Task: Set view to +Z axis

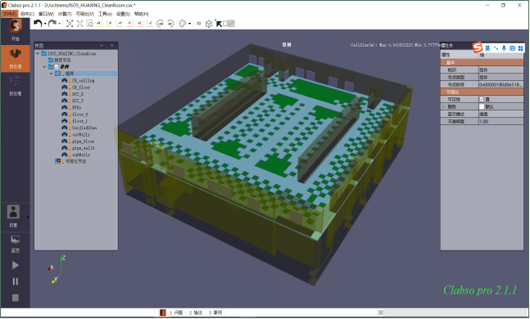Action: tap(140, 23)
